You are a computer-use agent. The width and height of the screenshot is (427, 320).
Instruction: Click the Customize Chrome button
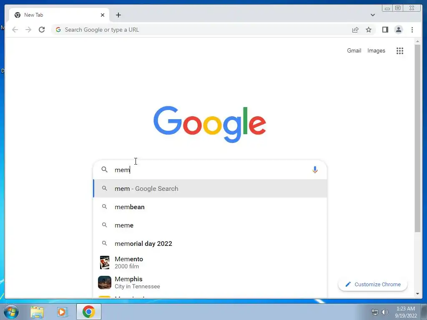click(372, 284)
